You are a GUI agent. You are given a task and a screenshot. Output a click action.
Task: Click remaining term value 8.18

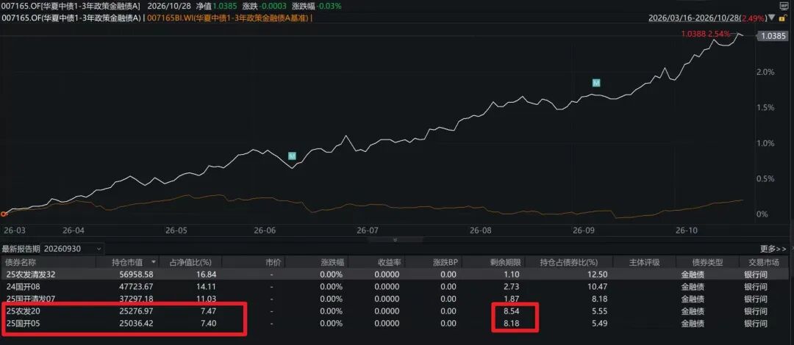pos(512,323)
